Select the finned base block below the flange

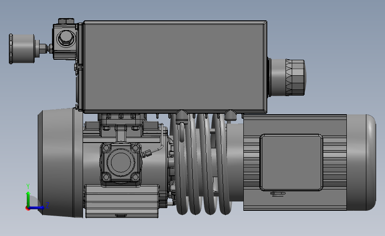(x=122, y=201)
